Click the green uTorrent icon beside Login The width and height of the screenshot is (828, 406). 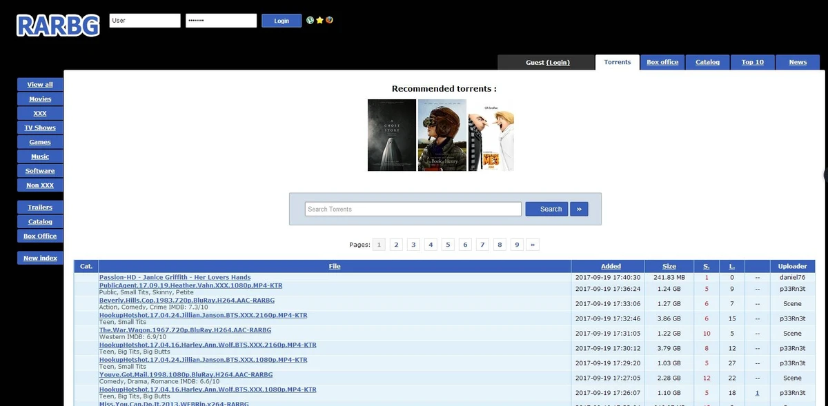pyautogui.click(x=310, y=21)
